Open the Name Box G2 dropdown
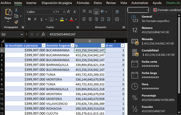 point(22,34)
